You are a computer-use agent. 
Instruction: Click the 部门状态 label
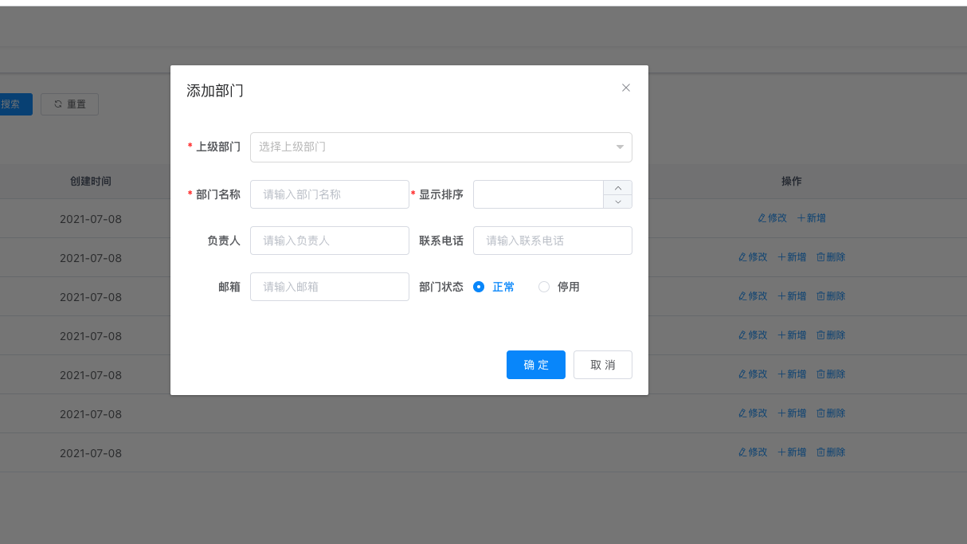point(441,287)
